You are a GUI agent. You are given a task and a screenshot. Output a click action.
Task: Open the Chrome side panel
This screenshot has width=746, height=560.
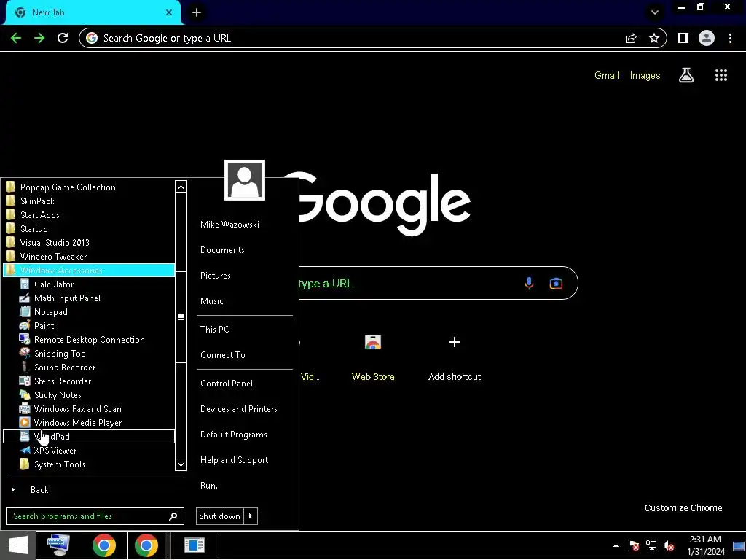(x=683, y=38)
